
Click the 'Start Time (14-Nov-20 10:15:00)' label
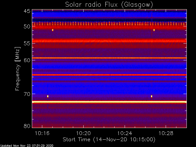coord(109,140)
